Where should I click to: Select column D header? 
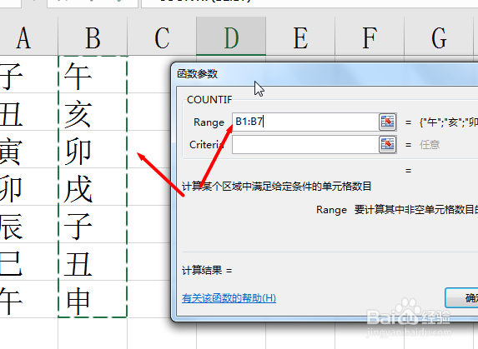click(x=231, y=36)
